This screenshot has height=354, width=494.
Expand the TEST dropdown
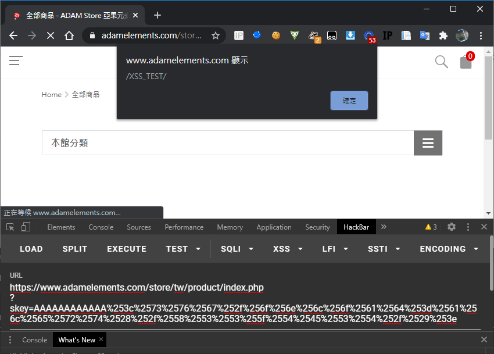(x=183, y=249)
